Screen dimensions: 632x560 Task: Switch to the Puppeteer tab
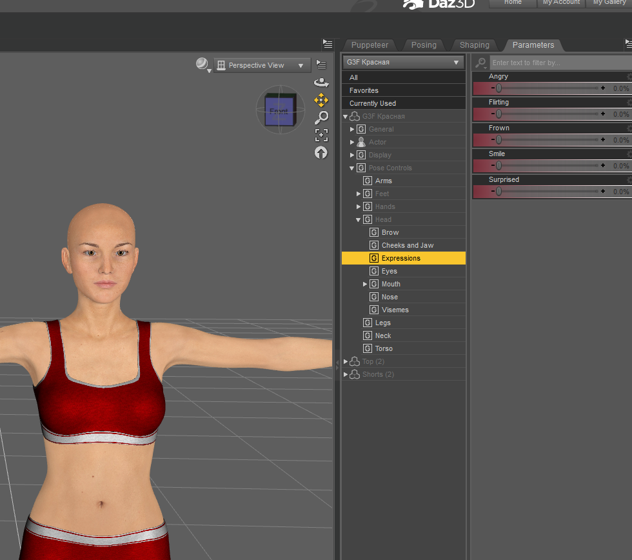(370, 45)
